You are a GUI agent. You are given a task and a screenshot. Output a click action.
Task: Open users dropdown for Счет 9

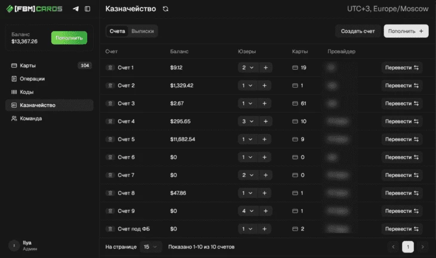(x=247, y=211)
